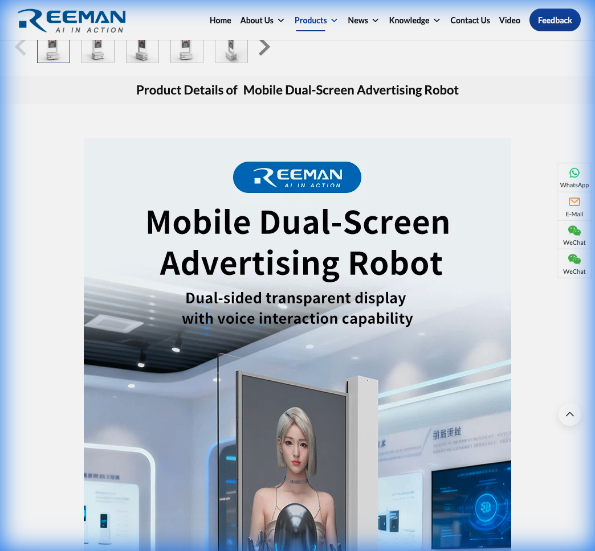The width and height of the screenshot is (595, 551).
Task: Open the News dropdown chevron
Action: tap(377, 20)
